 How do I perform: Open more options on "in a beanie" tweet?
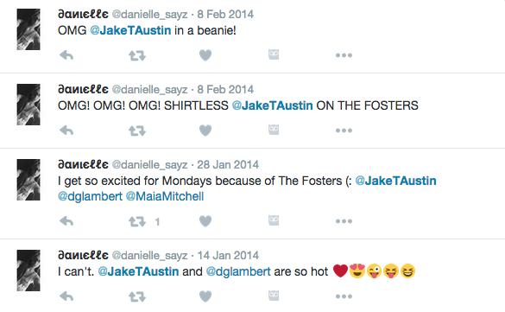344,55
